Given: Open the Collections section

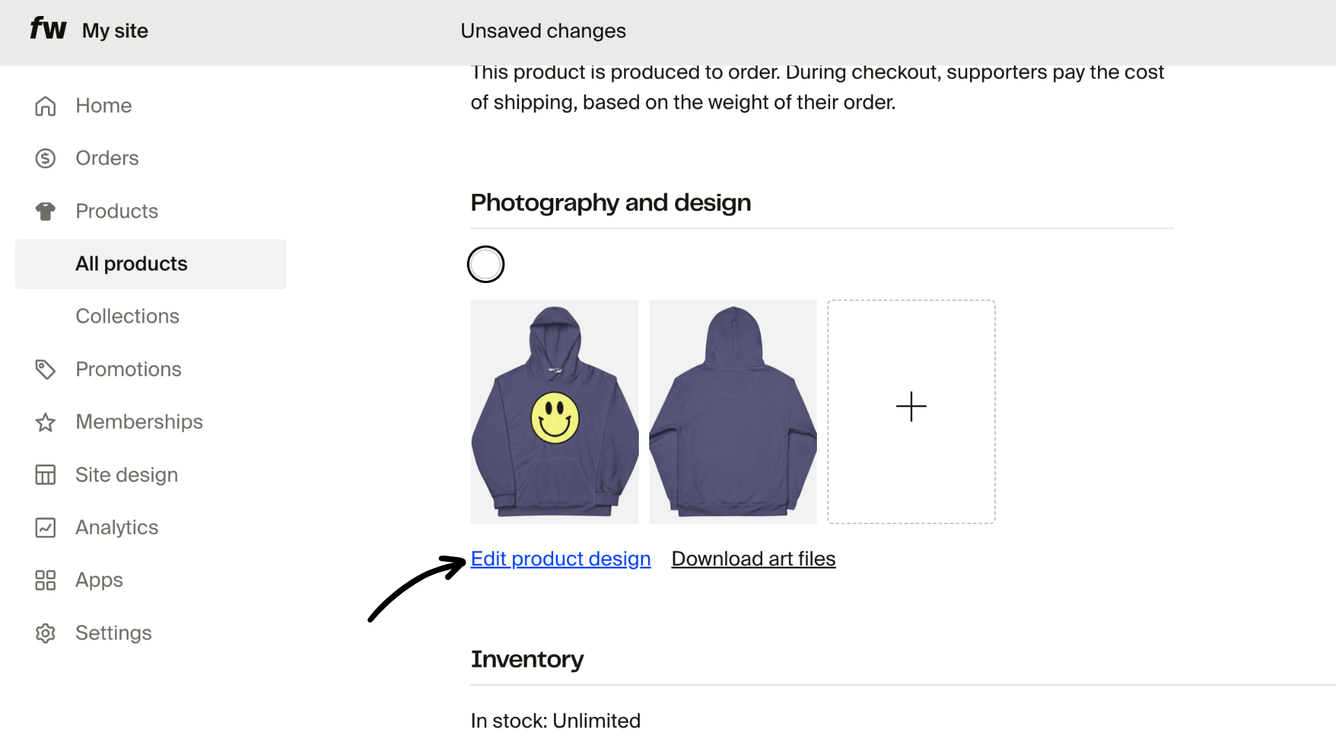Looking at the screenshot, I should point(127,316).
